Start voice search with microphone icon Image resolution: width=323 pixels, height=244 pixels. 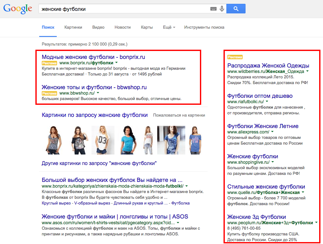222,9
